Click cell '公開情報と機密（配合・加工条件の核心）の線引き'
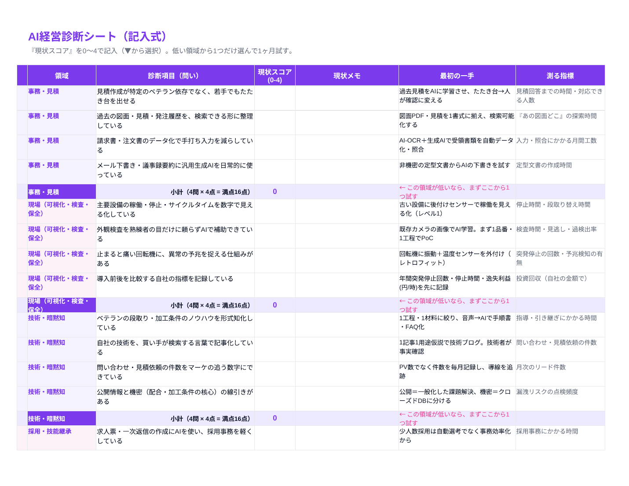The height and width of the screenshot is (486, 629). [175, 398]
